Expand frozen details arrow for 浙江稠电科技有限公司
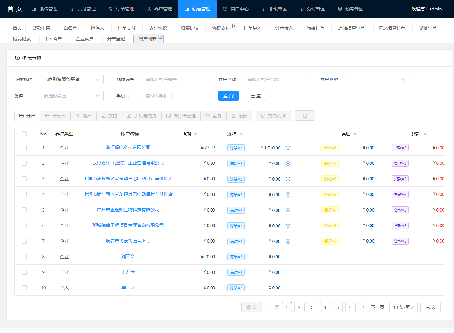The height and width of the screenshot is (333, 454). click(288, 148)
